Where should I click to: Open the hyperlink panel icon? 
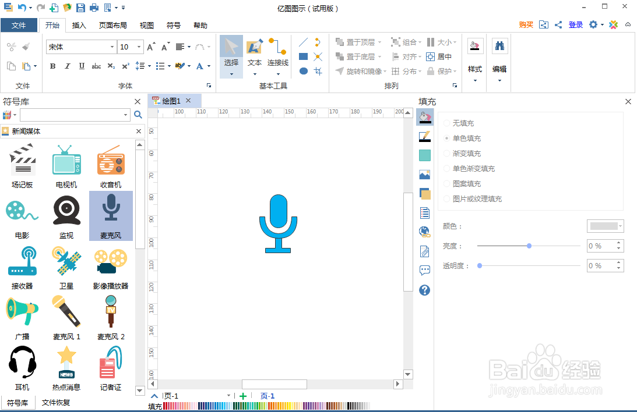(x=424, y=232)
